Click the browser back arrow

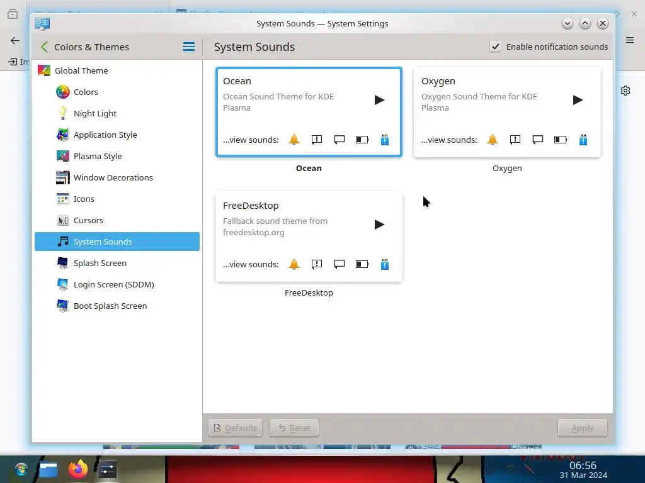[15, 40]
